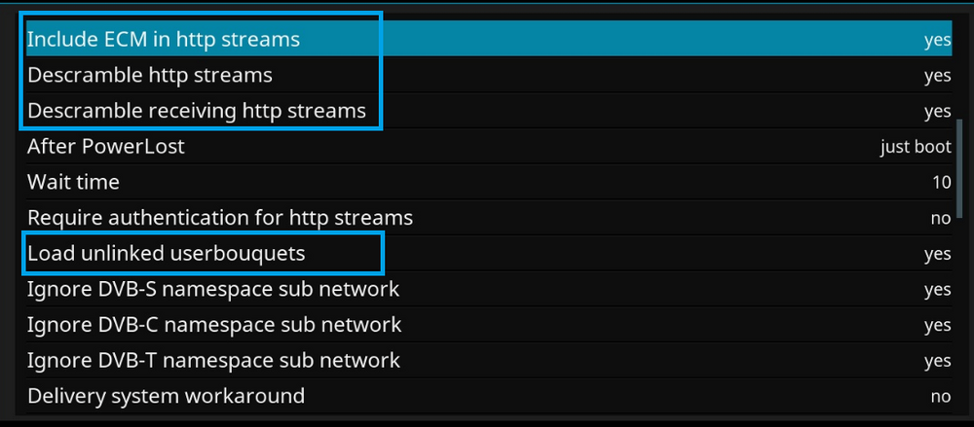This screenshot has height=427, width=974.
Task: Select Delivery system workaround row
Action: 489,396
